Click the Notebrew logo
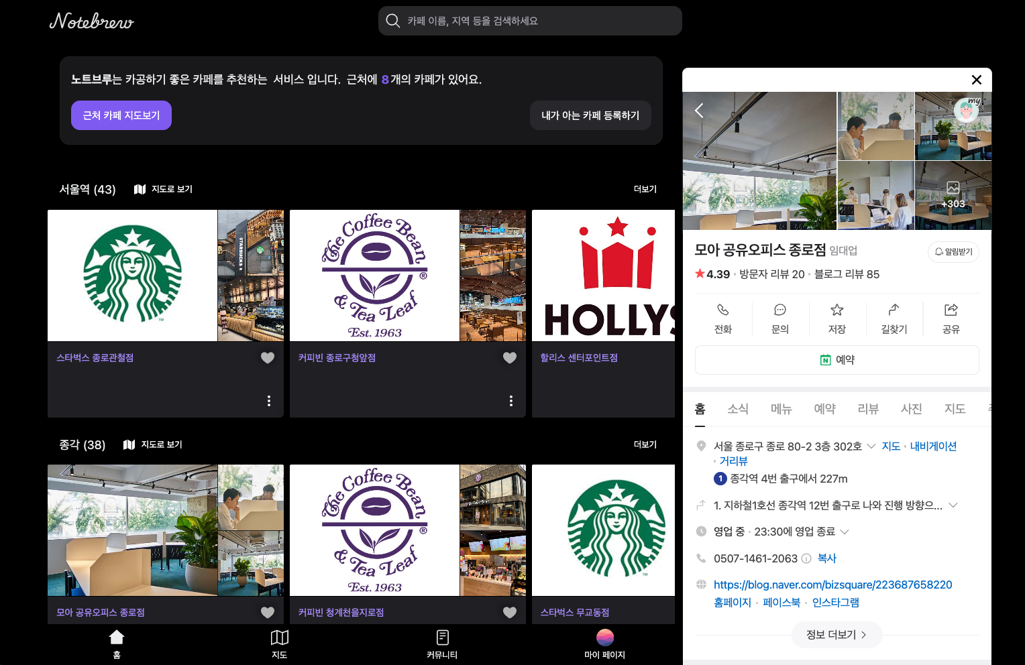 (92, 21)
